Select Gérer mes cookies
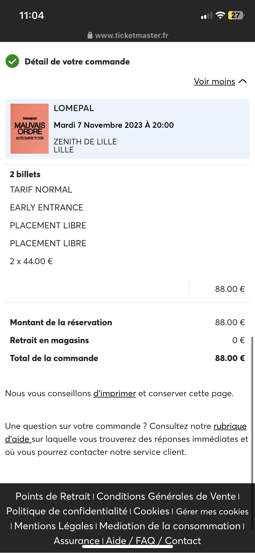Viewport: 255px width, 553px height. [212, 511]
